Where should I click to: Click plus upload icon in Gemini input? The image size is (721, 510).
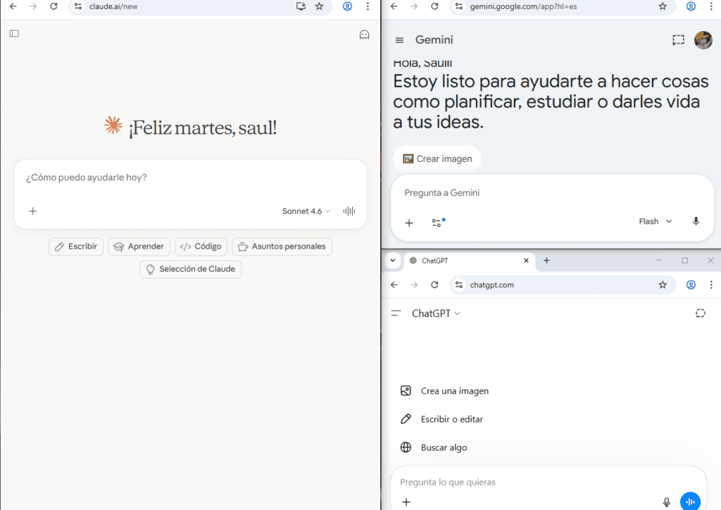point(409,223)
